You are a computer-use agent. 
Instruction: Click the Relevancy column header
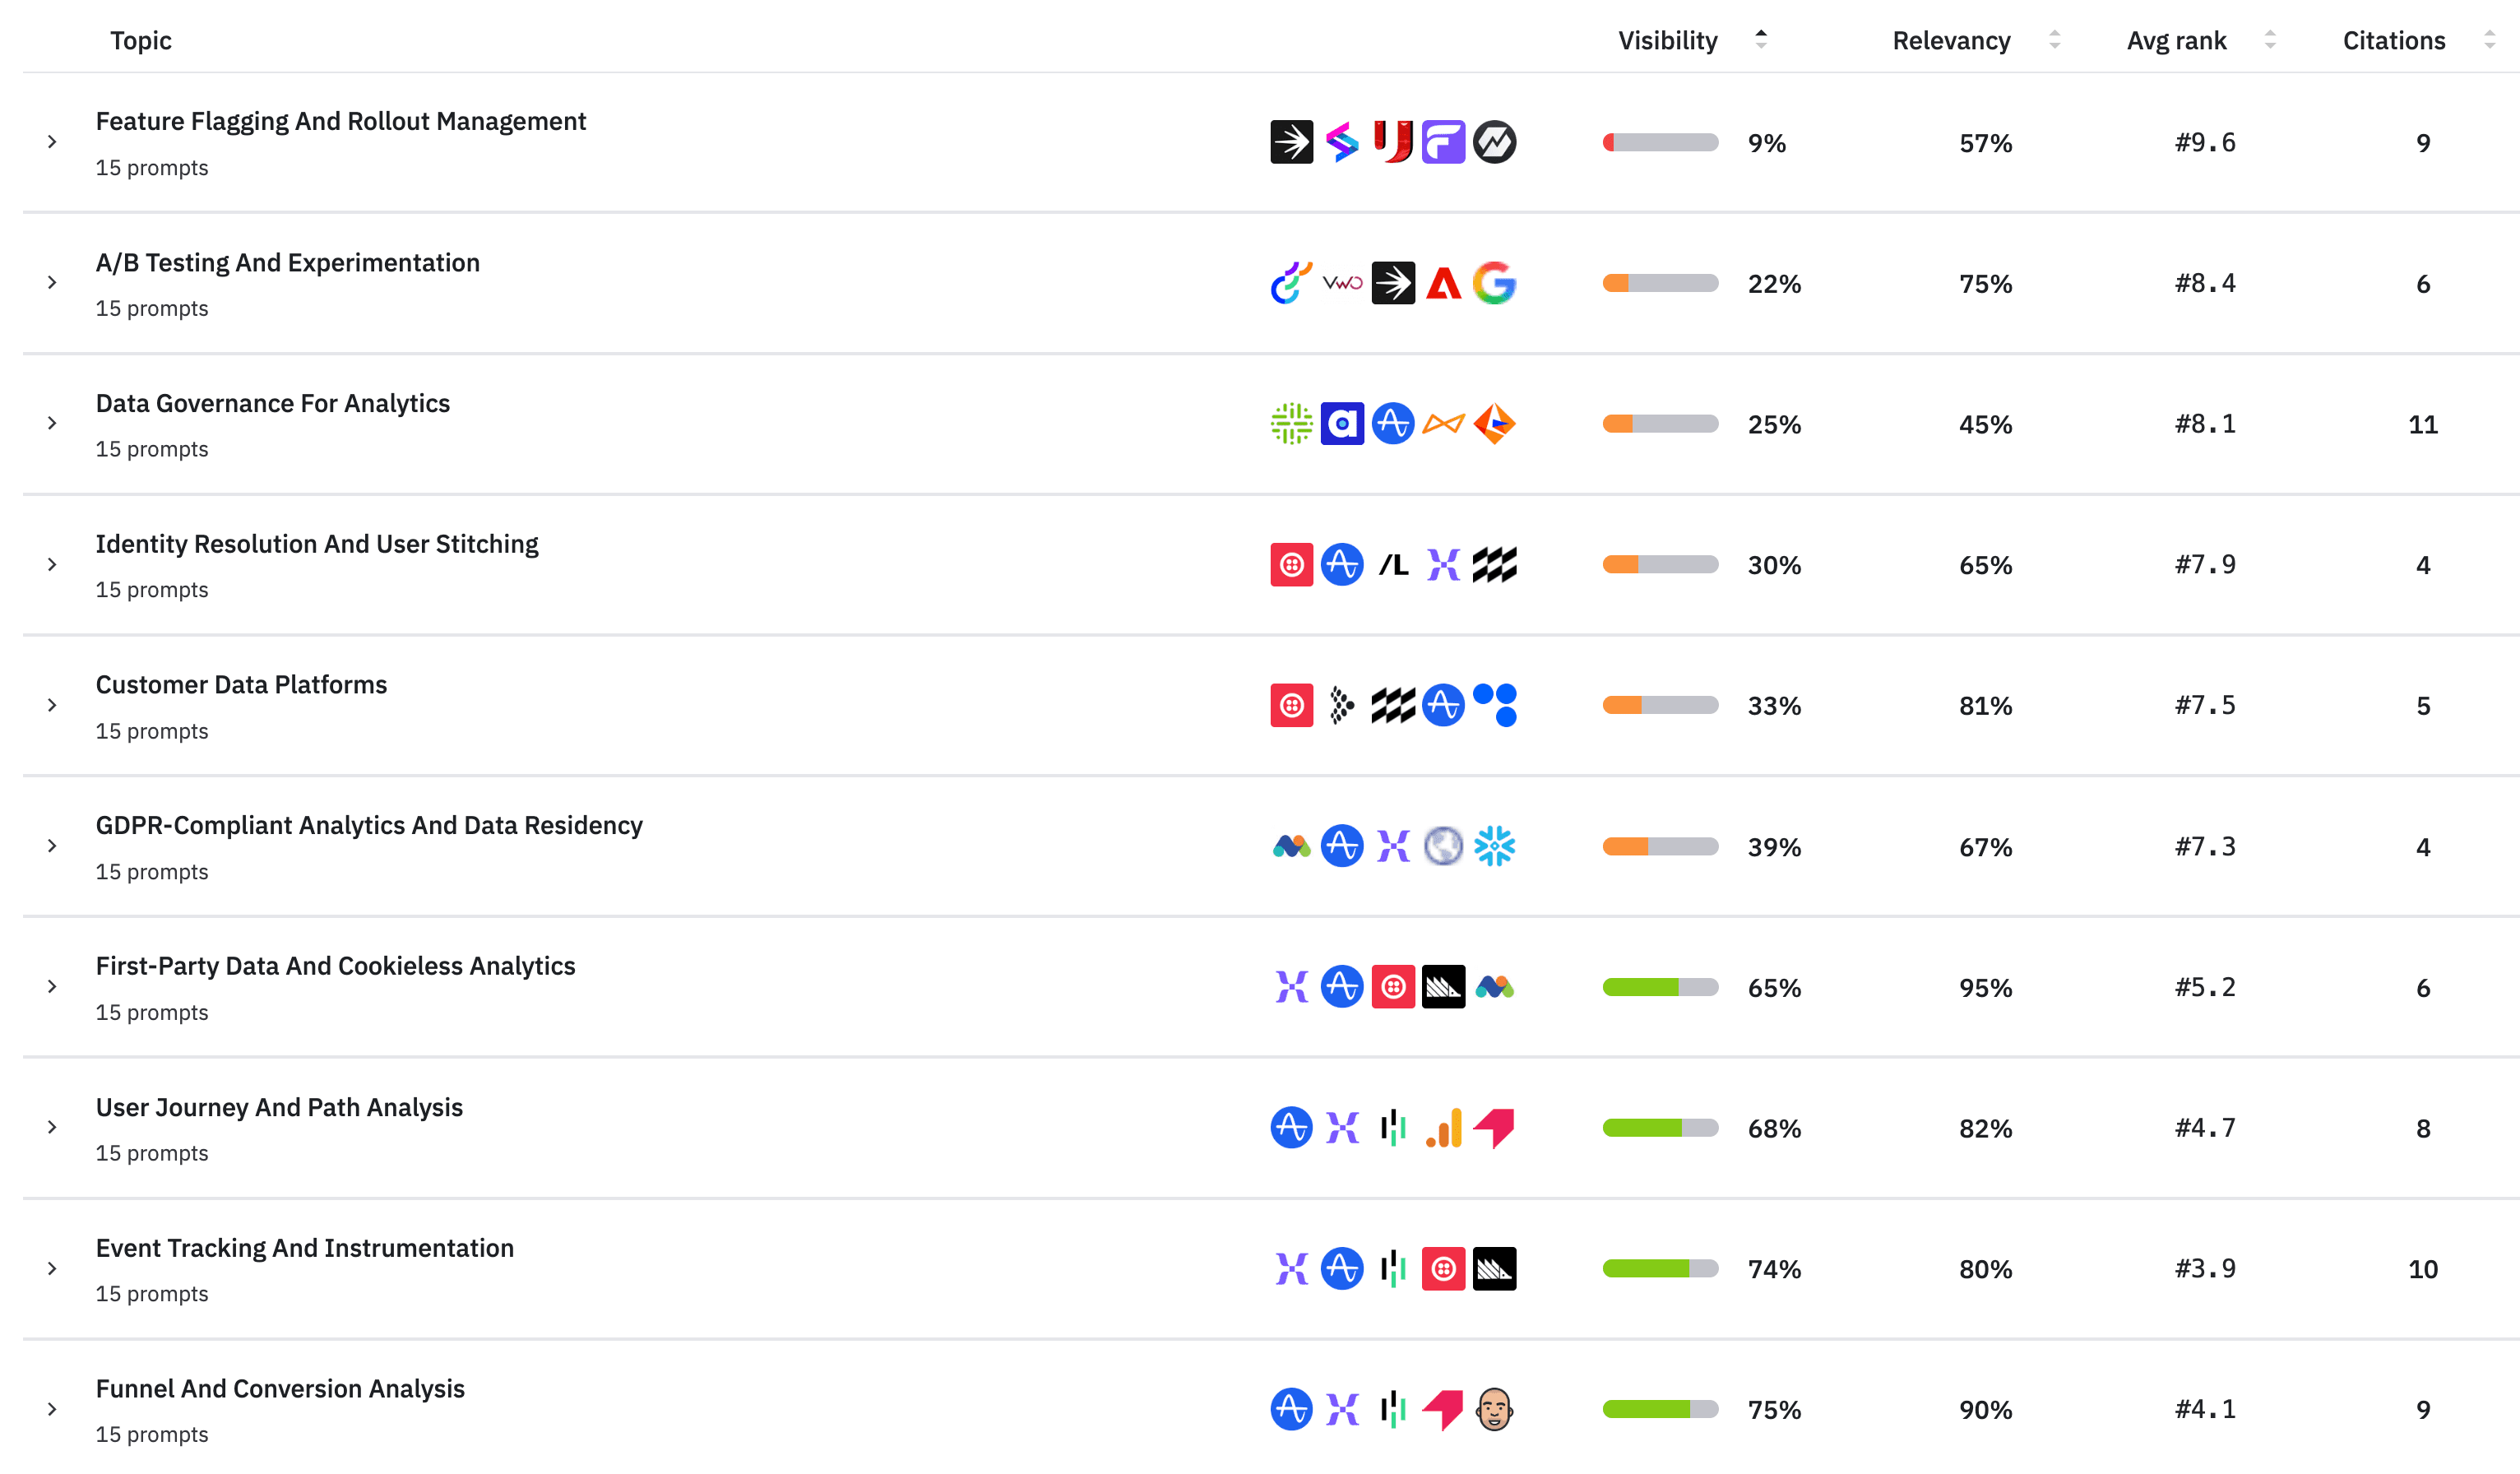coord(1950,40)
